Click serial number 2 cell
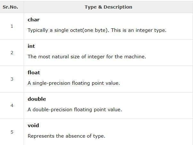 click(x=12, y=53)
